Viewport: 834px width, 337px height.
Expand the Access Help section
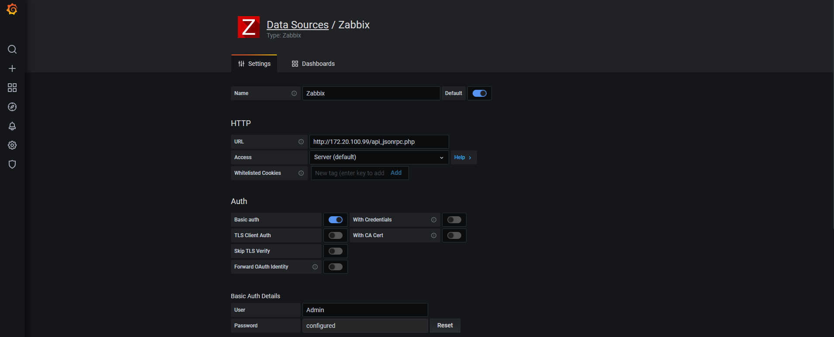point(463,157)
